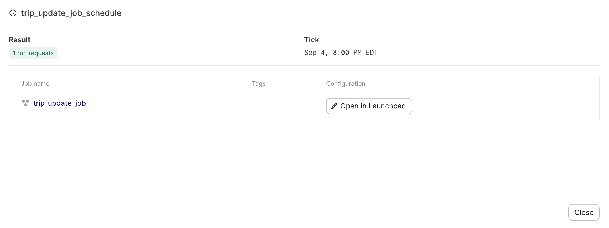Select the '1 run requests' result tag
This screenshot has height=228, width=609.
tap(33, 53)
